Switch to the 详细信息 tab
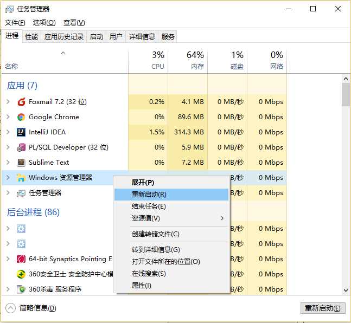351x323 pixels. (142, 36)
